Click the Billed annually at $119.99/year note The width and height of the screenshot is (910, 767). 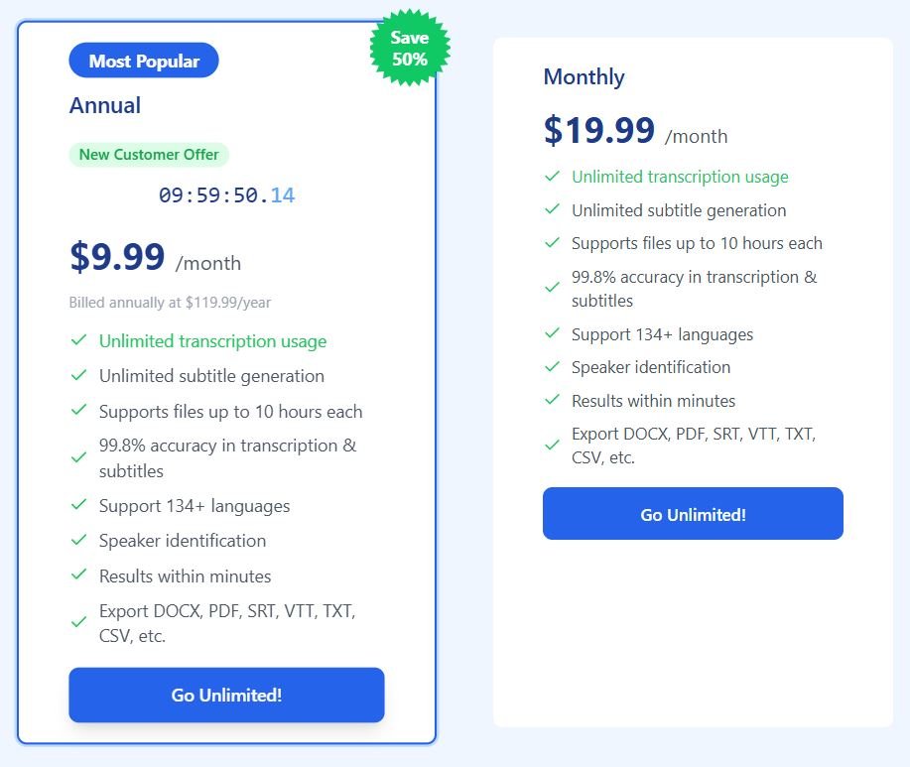170,303
